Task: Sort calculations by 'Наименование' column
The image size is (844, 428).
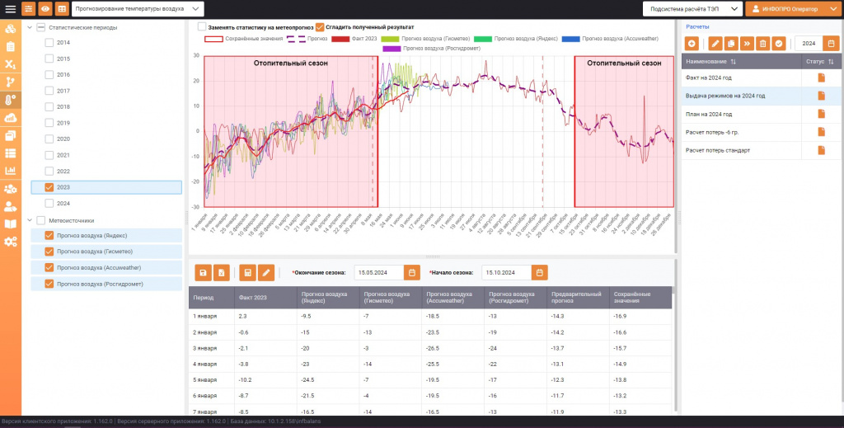Action: tap(733, 62)
